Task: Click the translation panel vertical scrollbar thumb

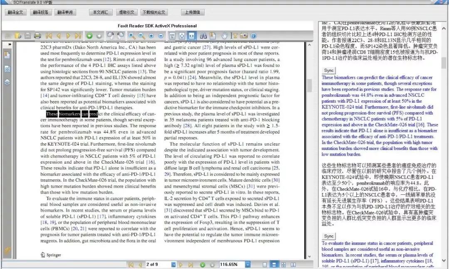Action: 444,63
